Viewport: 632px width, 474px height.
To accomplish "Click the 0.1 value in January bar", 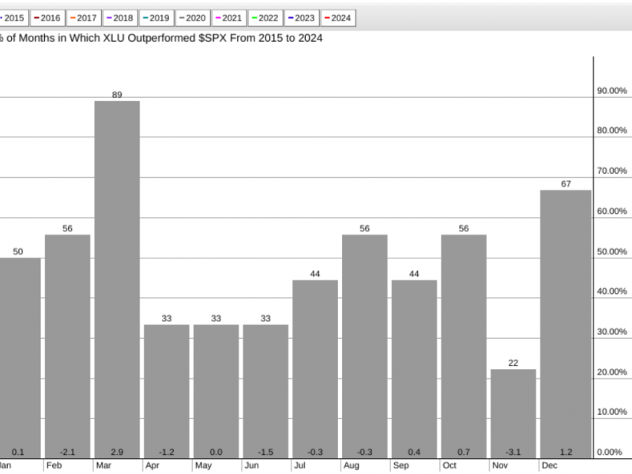I will pyautogui.click(x=17, y=452).
